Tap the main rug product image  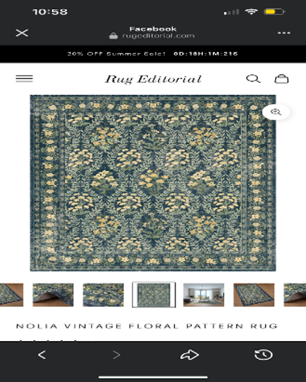point(153,183)
